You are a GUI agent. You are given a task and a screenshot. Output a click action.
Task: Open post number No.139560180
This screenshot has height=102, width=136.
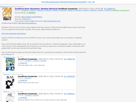(70, 59)
